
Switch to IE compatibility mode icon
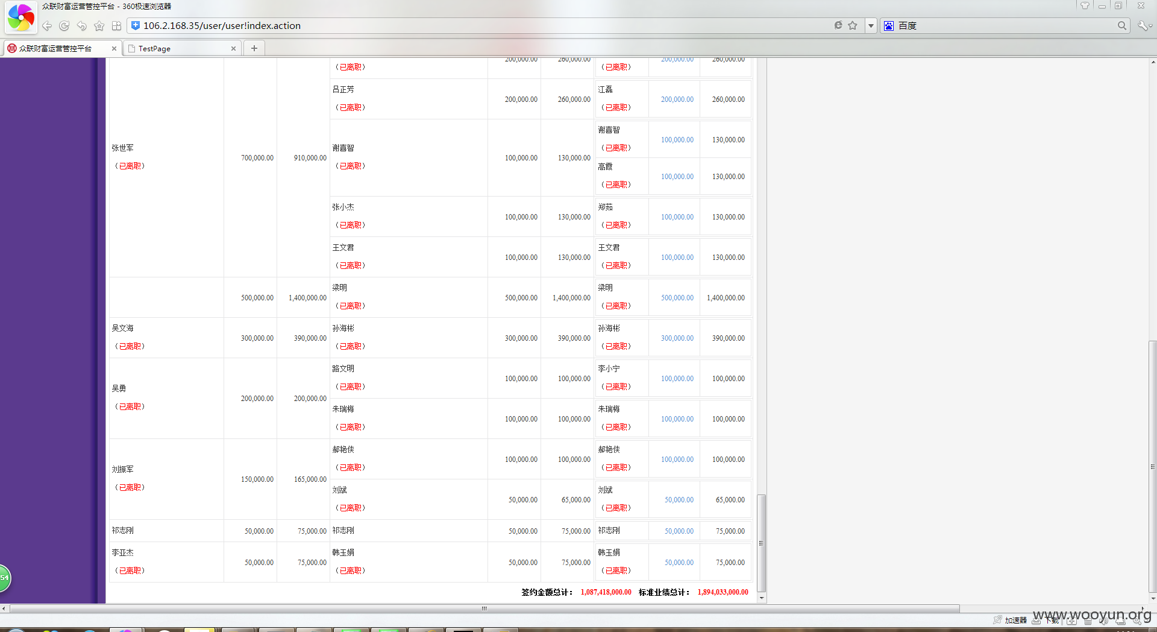pyautogui.click(x=838, y=25)
